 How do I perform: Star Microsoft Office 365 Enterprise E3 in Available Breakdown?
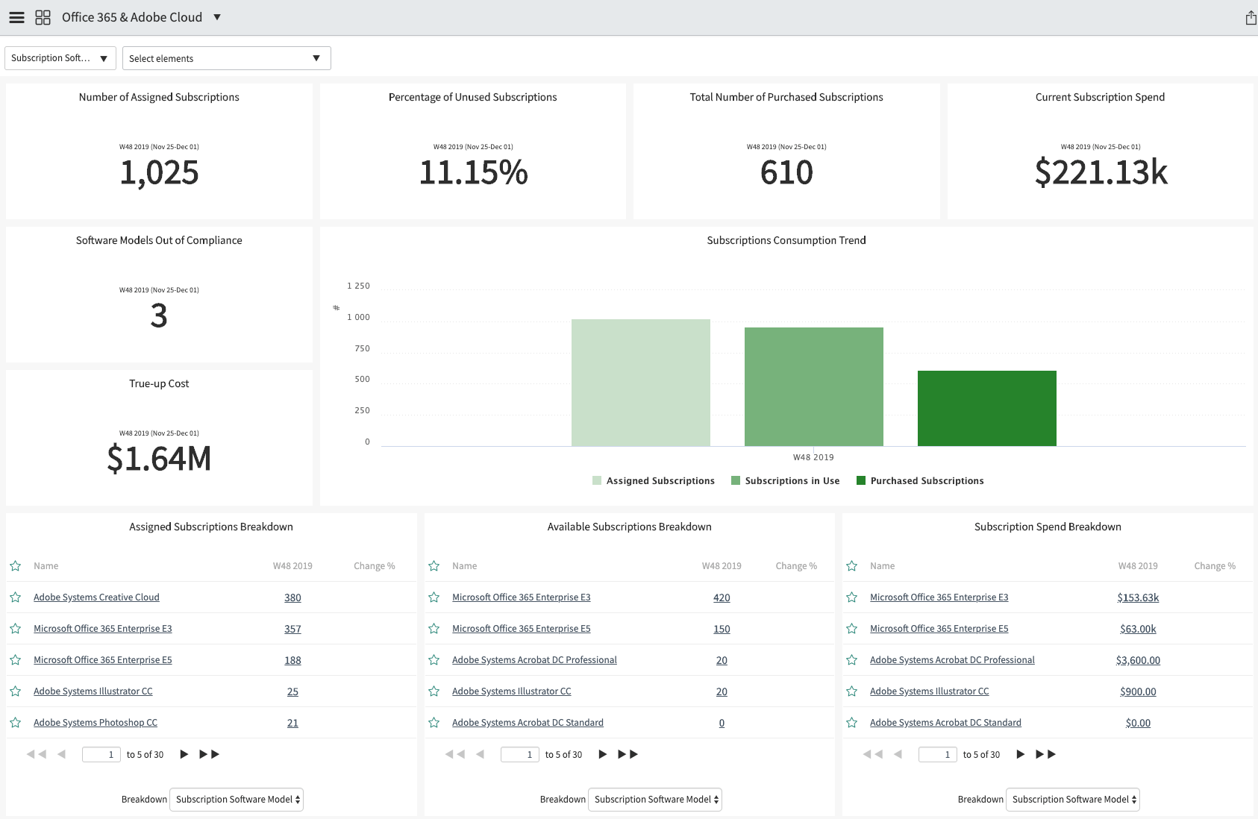click(434, 597)
